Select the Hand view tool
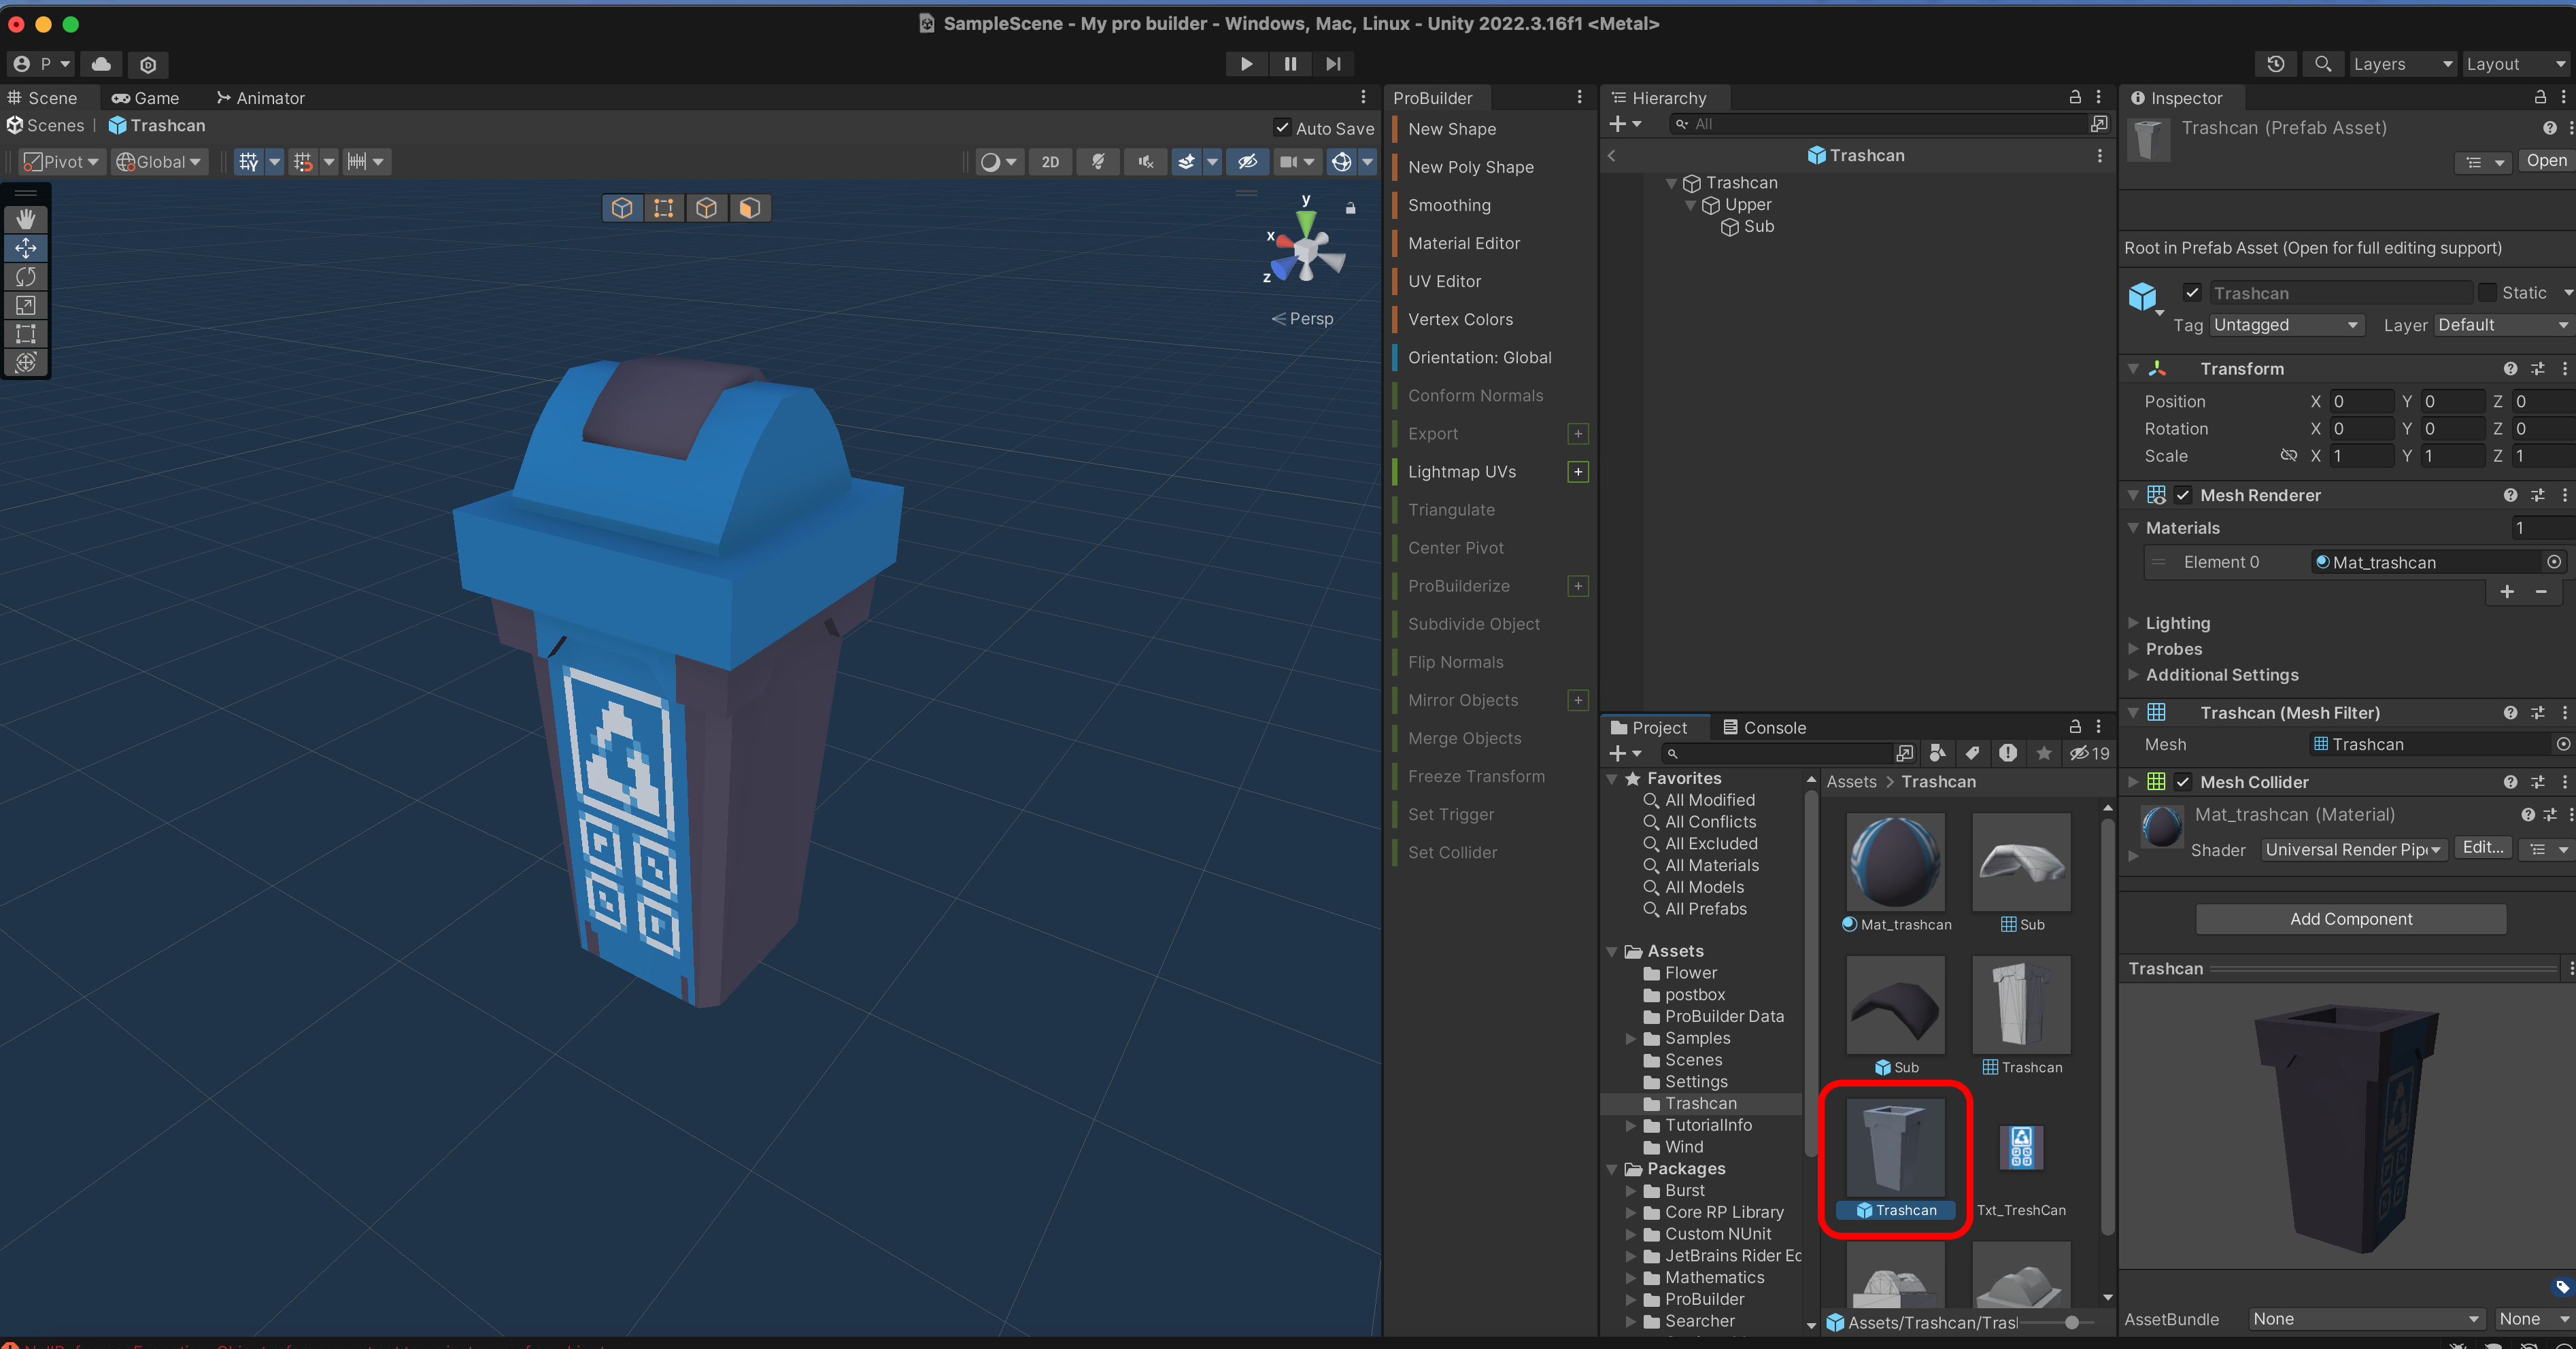 26,218
